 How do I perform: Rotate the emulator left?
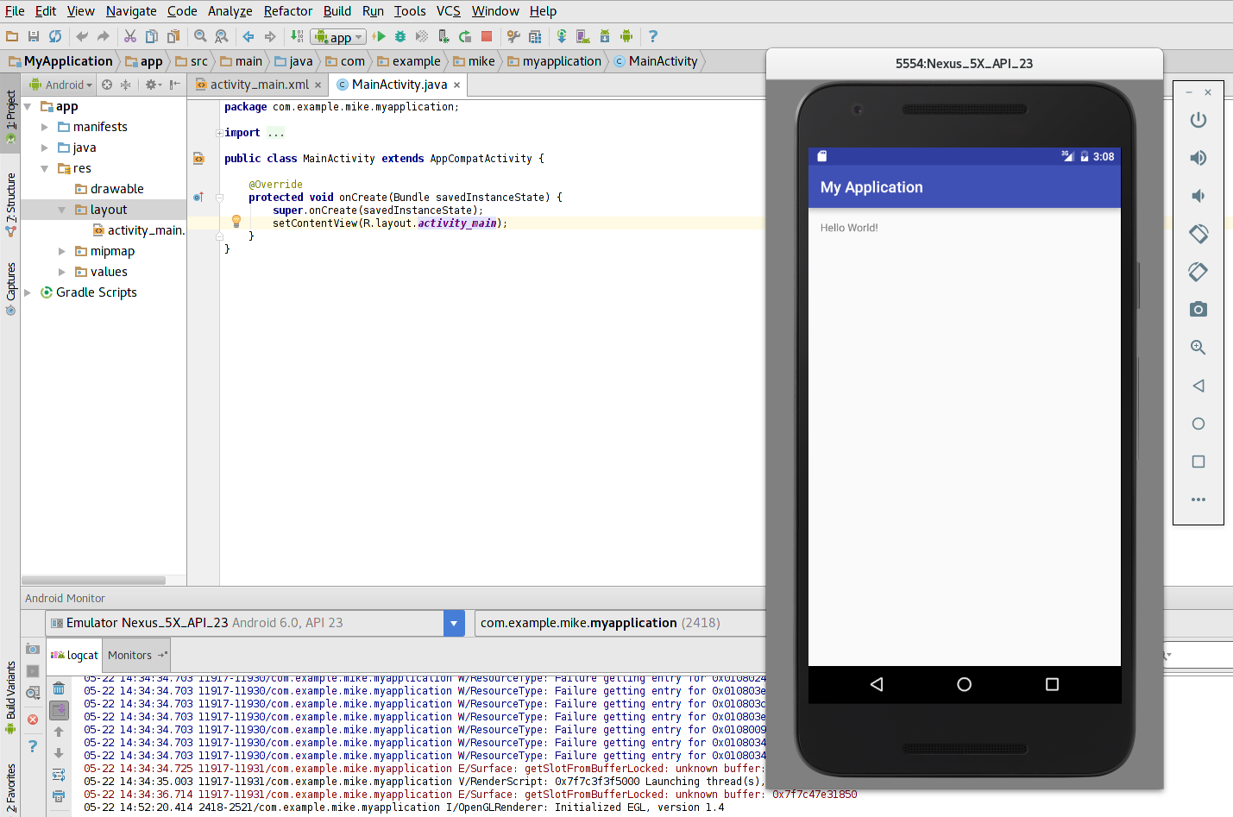[1198, 234]
